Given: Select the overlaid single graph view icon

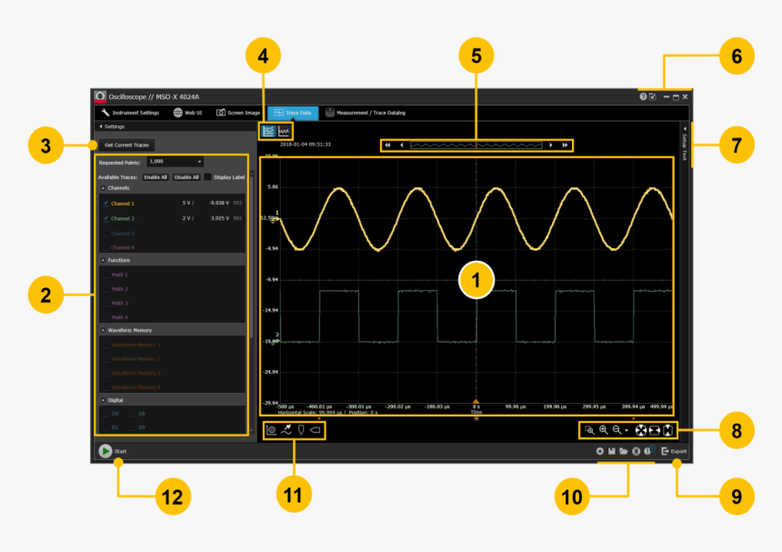Looking at the screenshot, I should click(x=284, y=131).
